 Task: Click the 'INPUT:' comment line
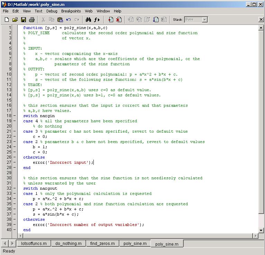tap(33, 48)
